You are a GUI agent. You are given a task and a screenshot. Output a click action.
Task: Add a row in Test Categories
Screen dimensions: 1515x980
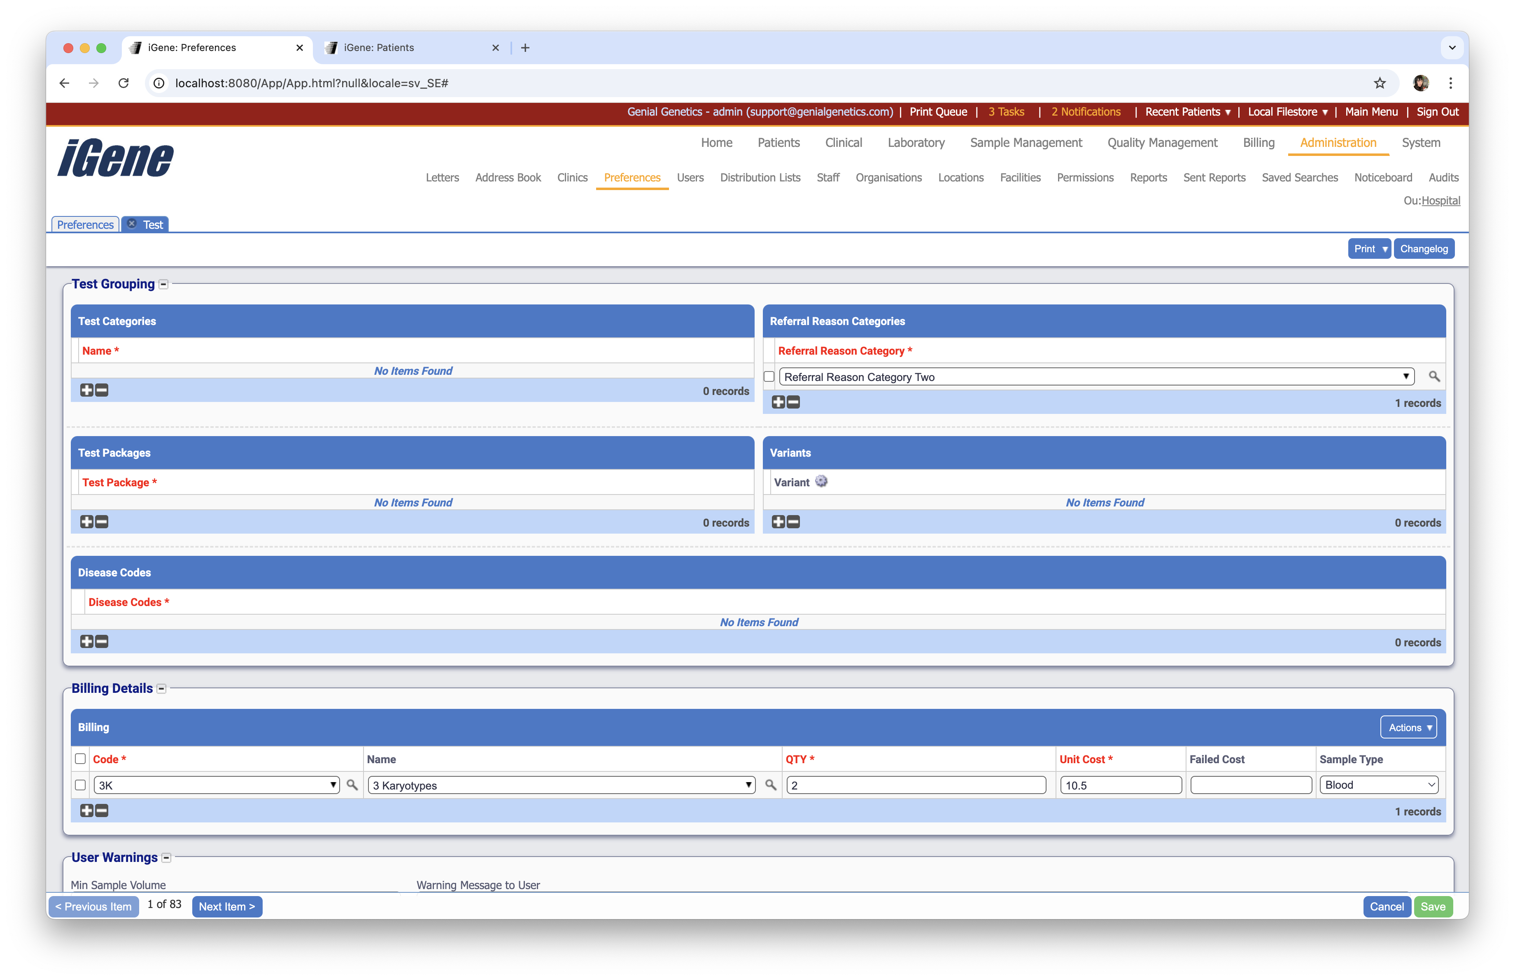pos(86,390)
